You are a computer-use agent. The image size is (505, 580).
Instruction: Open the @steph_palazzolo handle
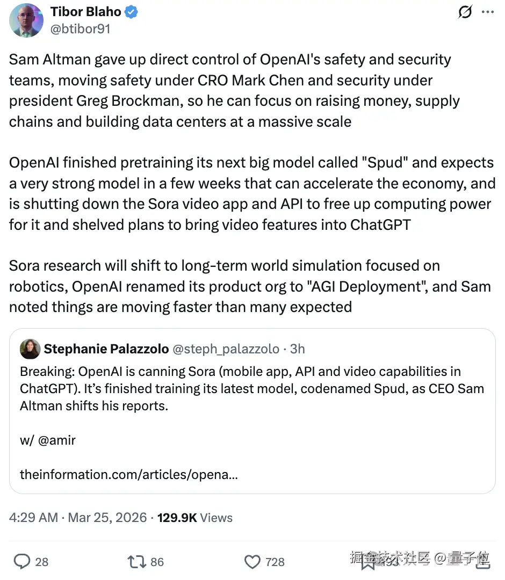click(x=226, y=349)
